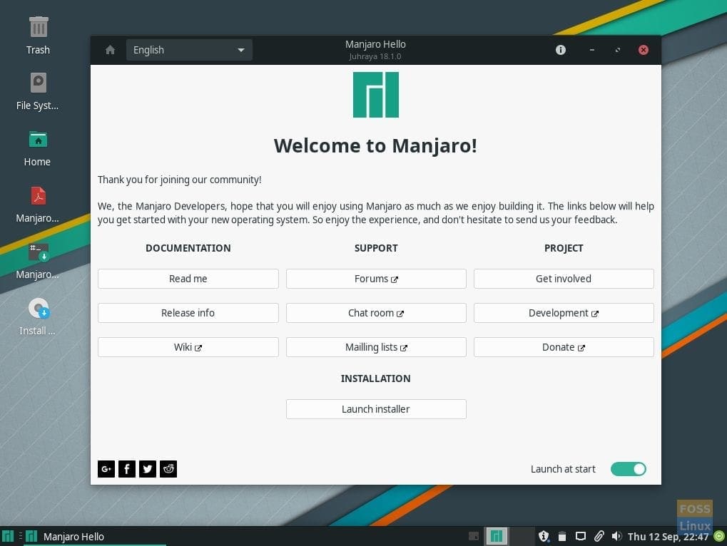Open the Chat room link

376,313
